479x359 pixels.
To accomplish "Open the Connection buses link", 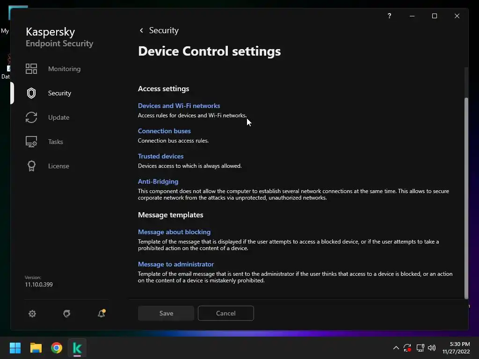I will [164, 131].
